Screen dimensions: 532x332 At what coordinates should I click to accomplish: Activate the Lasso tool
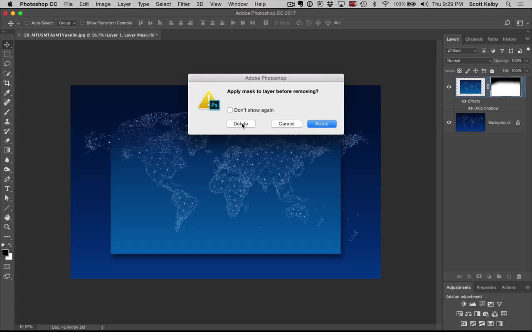coord(7,64)
